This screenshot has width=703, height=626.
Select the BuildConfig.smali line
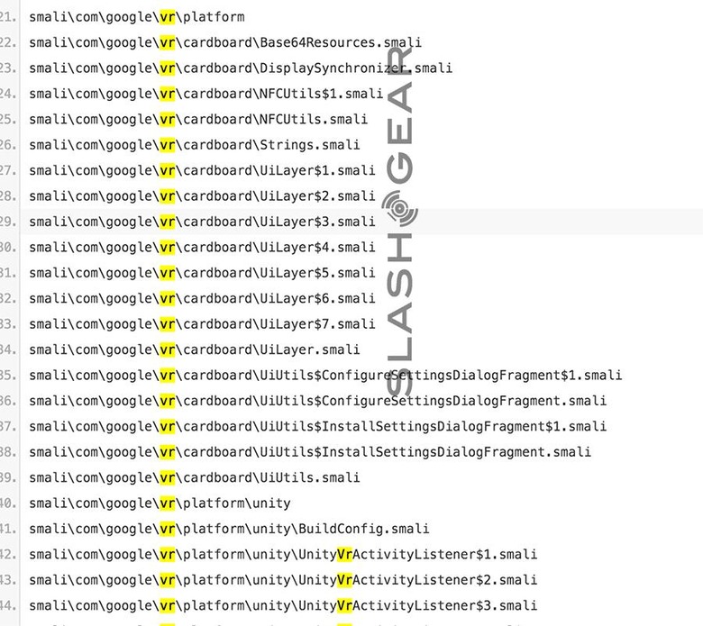point(229,529)
